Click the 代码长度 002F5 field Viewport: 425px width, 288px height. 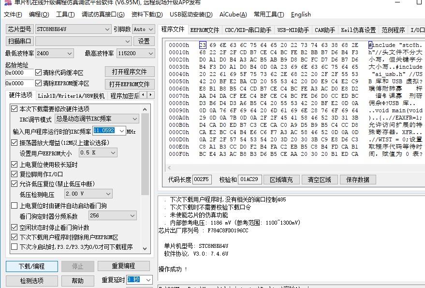point(202,180)
